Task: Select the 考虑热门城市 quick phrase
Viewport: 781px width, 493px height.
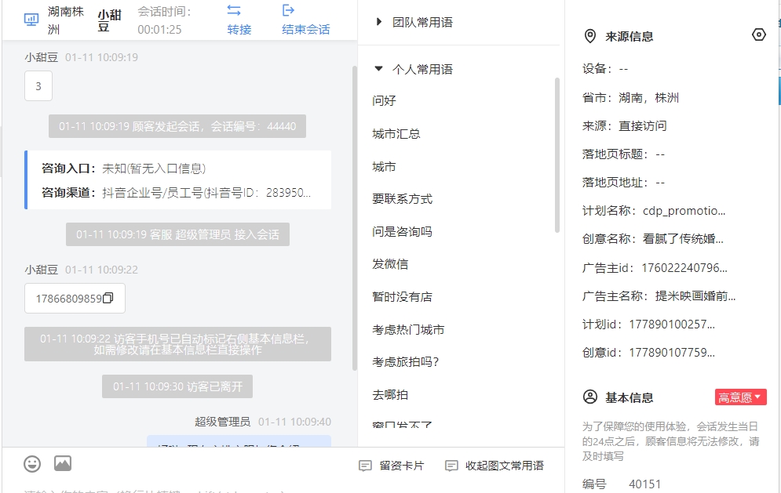Action: 408,330
